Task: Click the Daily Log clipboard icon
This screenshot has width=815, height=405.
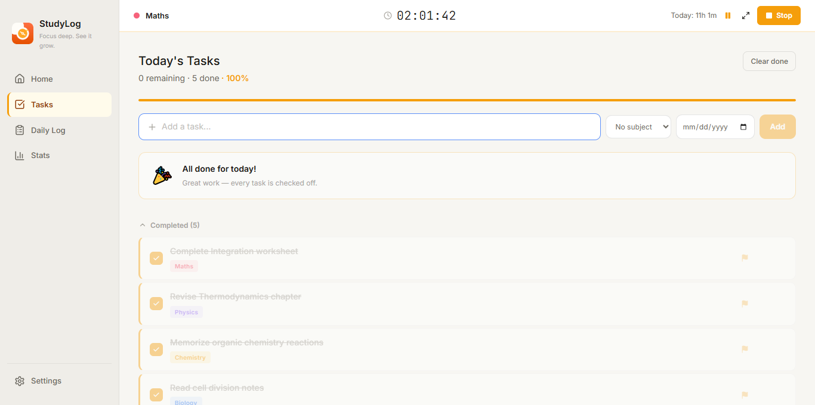Action: 20,130
